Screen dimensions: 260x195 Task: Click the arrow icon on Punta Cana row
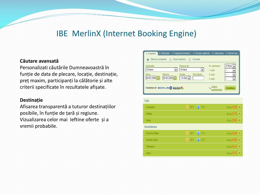tap(239, 140)
